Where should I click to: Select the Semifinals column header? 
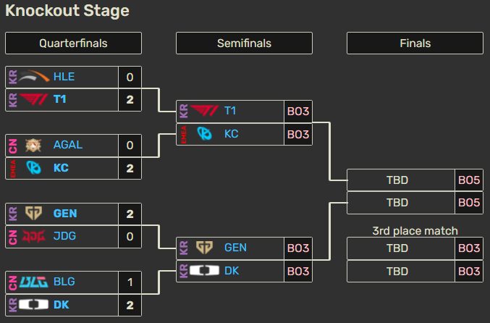tap(244, 43)
